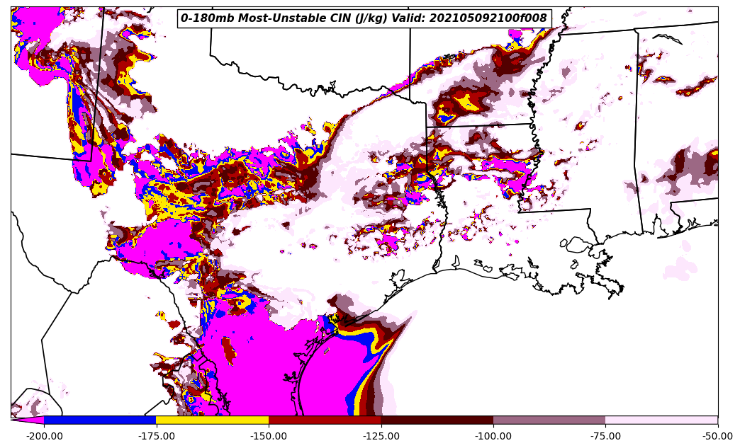Click the pale pink patch in the eastern Gulf
This screenshot has height=448, width=740.
click(679, 270)
